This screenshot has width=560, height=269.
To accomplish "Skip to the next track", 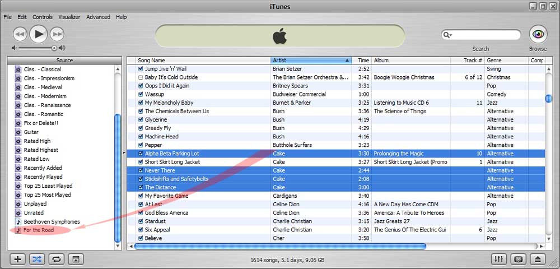I will click(x=57, y=34).
